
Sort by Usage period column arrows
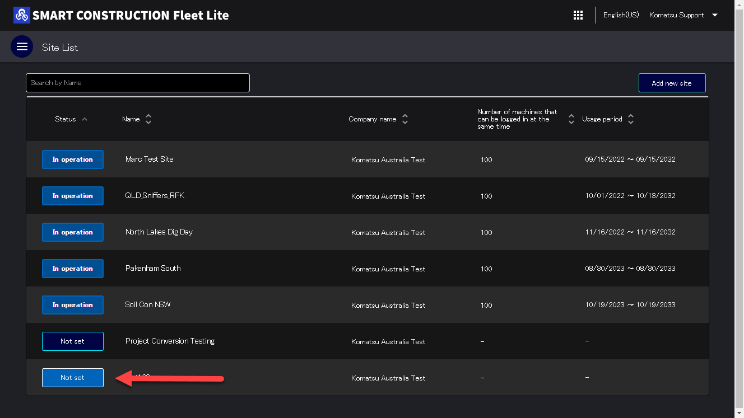tap(631, 119)
